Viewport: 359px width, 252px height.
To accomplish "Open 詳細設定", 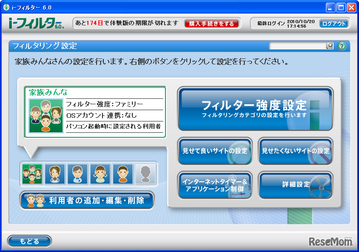I will (296, 185).
